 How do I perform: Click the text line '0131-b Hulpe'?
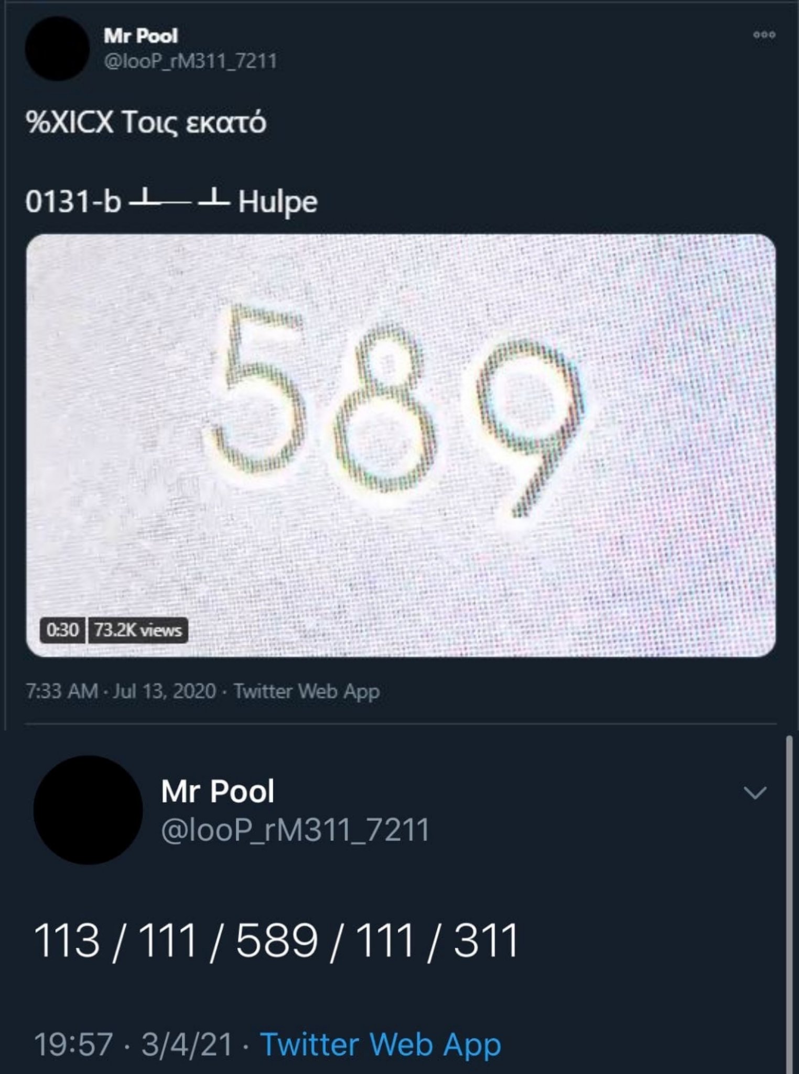[x=171, y=202]
